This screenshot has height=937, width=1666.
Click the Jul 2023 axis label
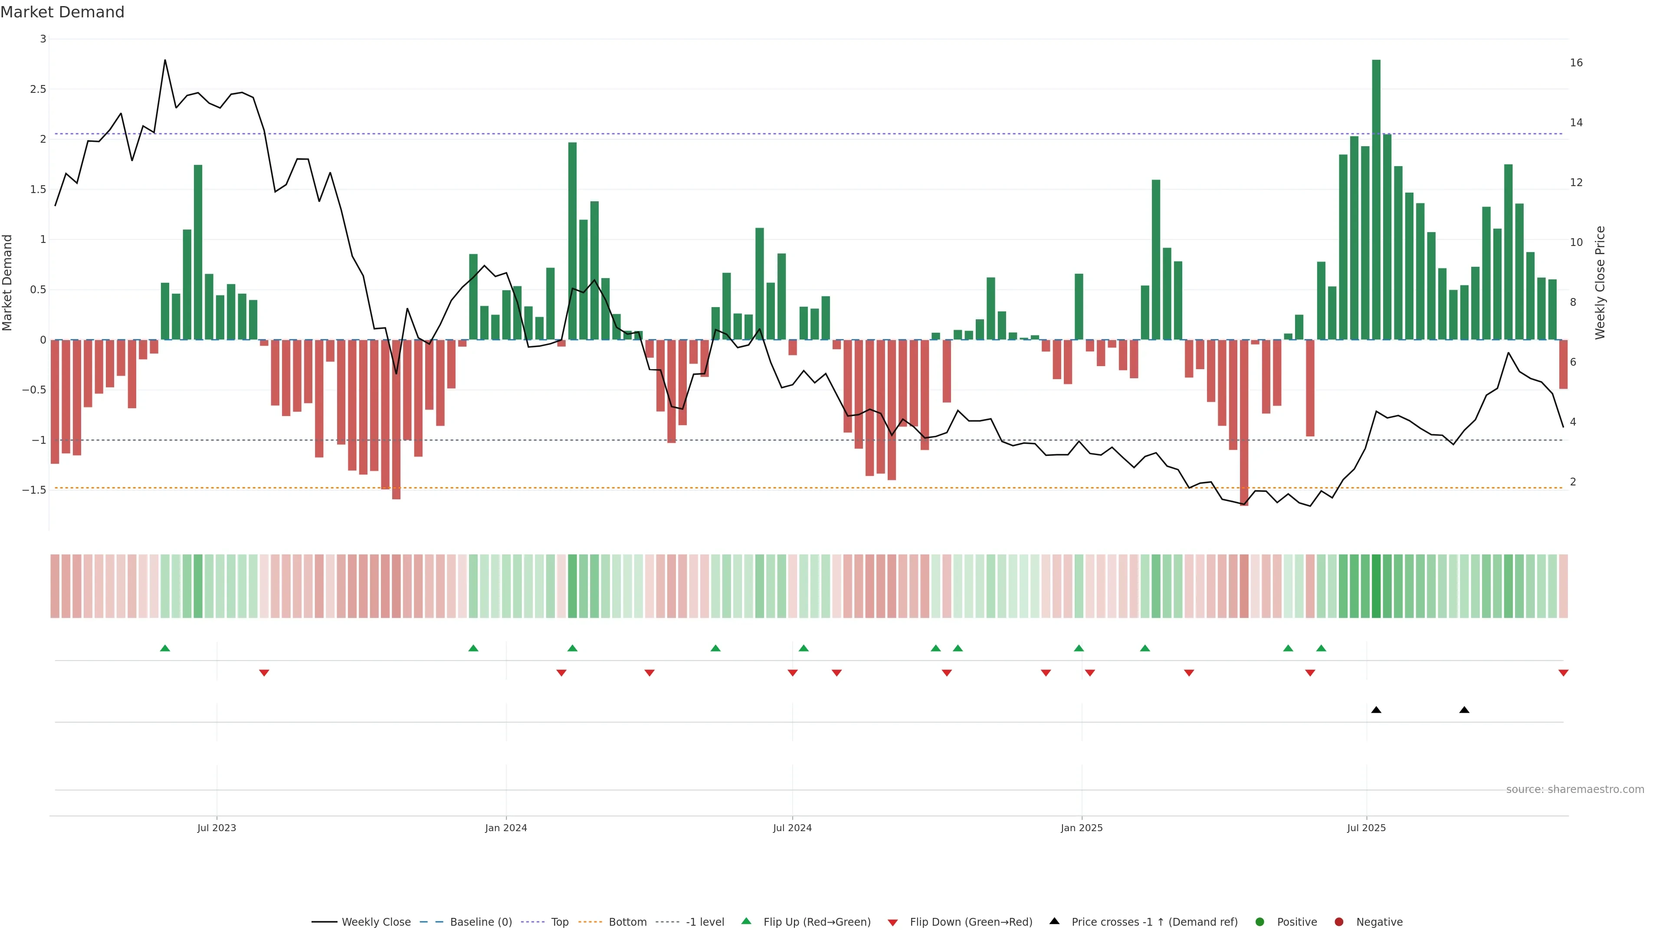click(216, 828)
